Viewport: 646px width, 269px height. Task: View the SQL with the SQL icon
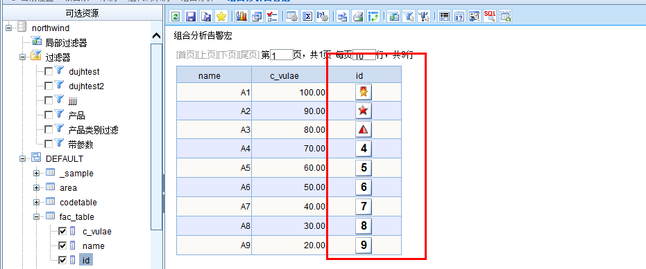point(490,17)
